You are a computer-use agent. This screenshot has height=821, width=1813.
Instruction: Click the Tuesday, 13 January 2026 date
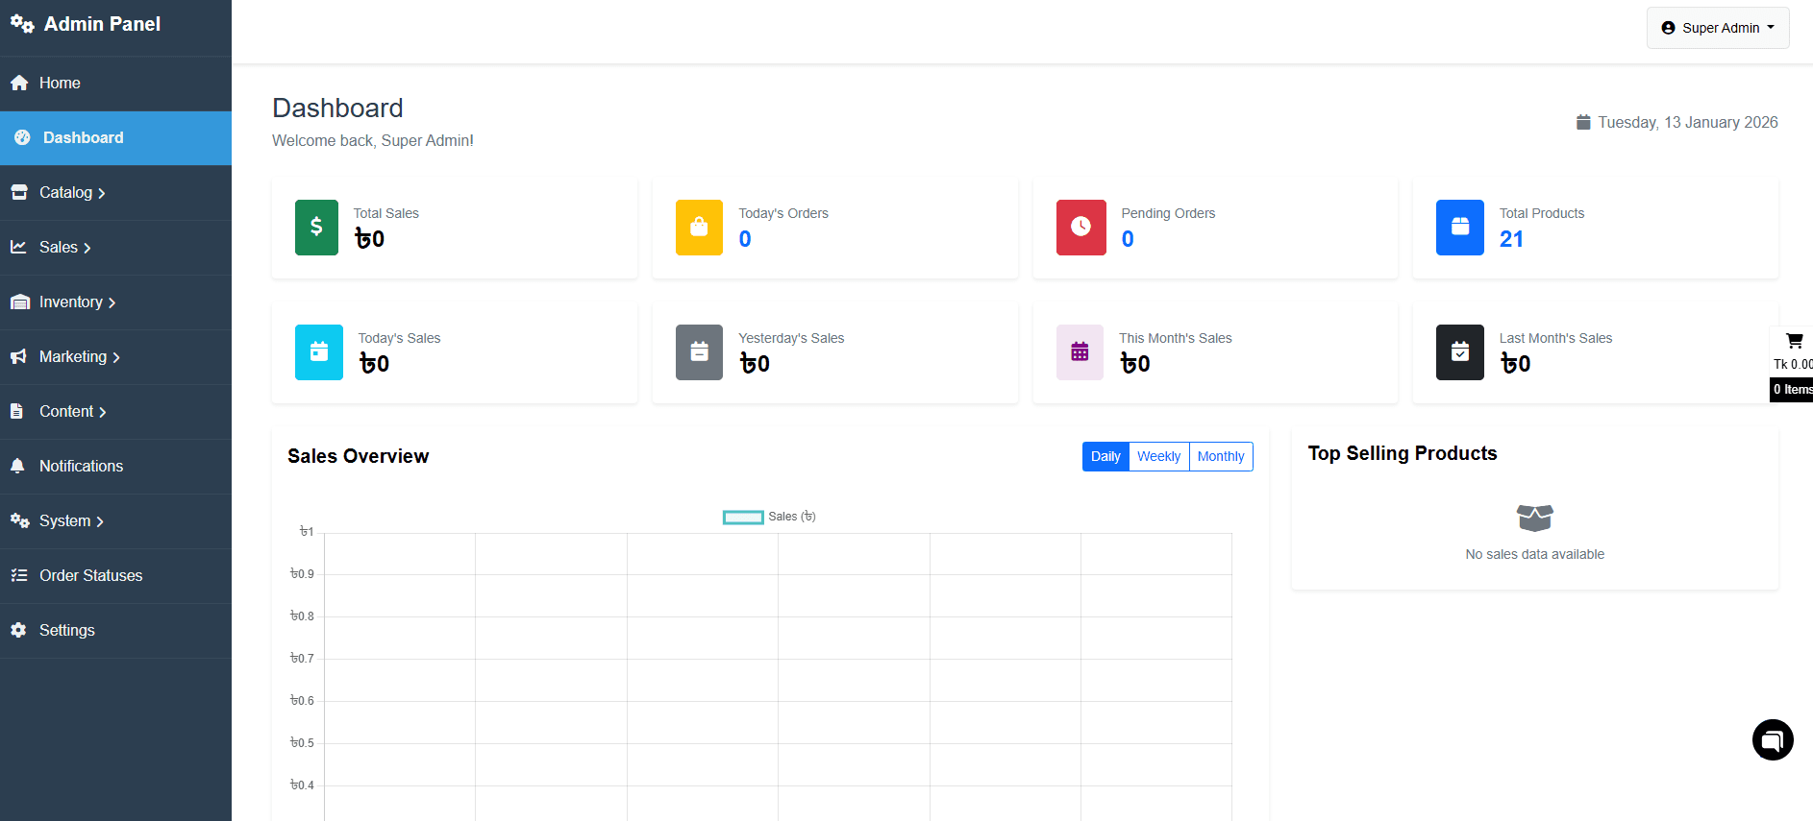coord(1688,122)
